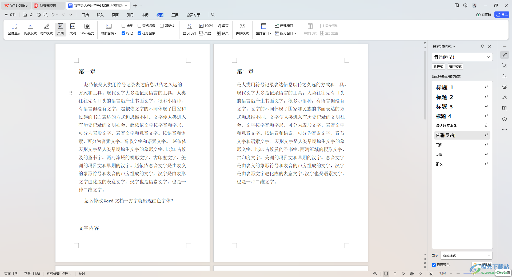Open the search magnifier in menu bar
The height and width of the screenshot is (277, 512).
click(x=213, y=15)
